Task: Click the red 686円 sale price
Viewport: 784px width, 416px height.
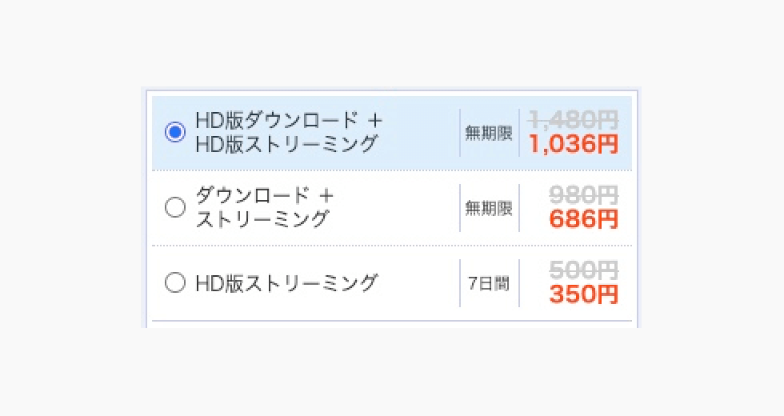Action: tap(584, 220)
